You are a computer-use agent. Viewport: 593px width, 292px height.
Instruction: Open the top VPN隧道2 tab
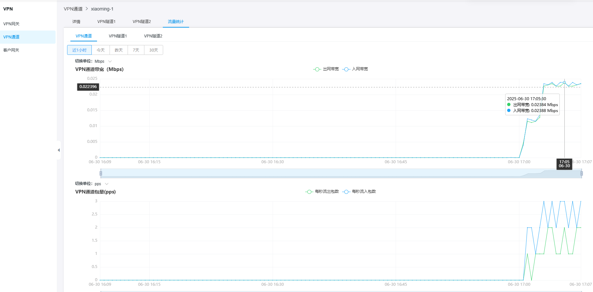[142, 22]
